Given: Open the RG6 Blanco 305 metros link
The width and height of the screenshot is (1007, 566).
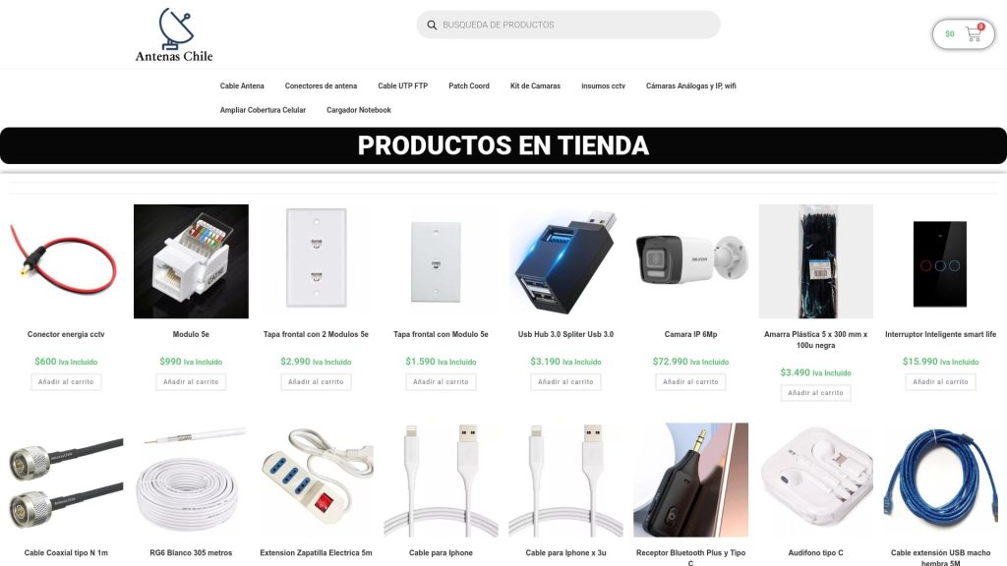Looking at the screenshot, I should tap(191, 552).
